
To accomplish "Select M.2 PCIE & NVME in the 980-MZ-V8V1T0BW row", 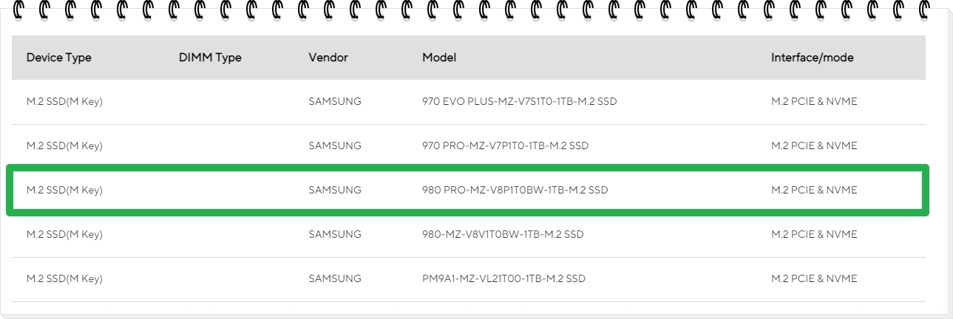I will tap(814, 235).
